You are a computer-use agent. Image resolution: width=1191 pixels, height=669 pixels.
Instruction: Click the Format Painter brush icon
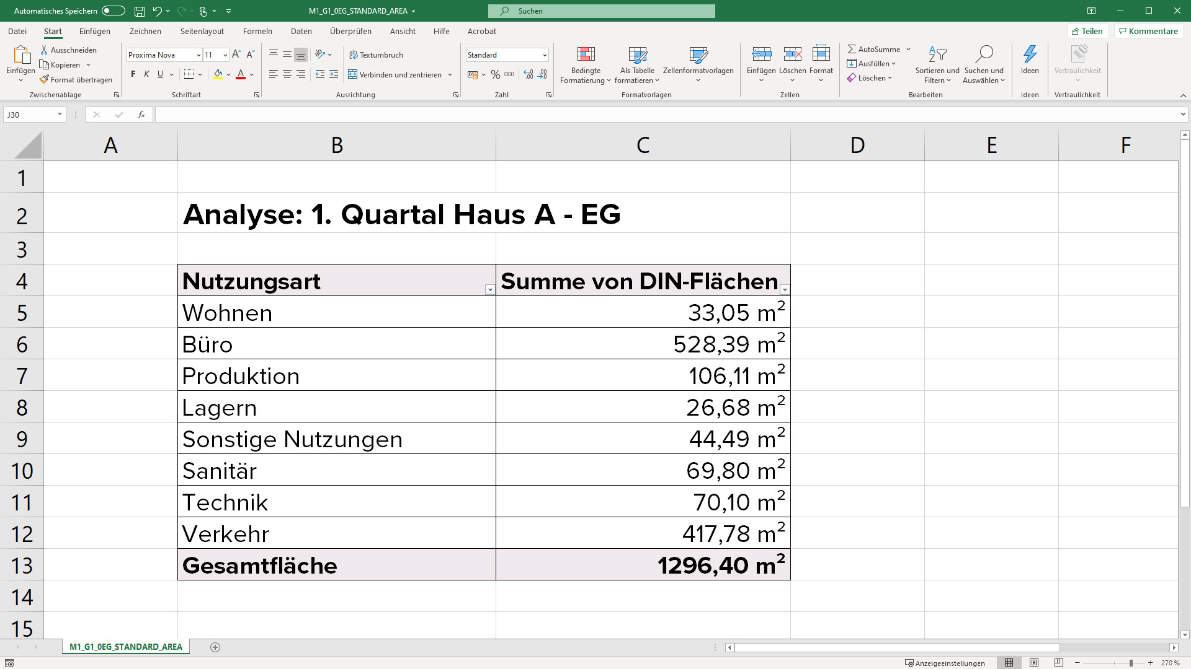point(44,79)
